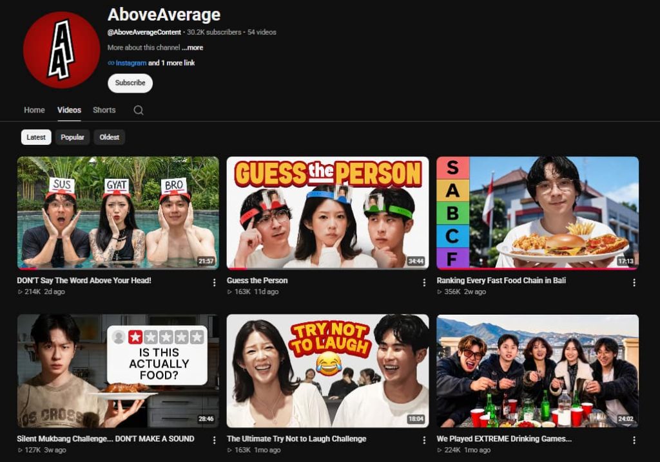Click the AboveAverage channel avatar logo
Screen dimensions: 660x462
pyautogui.click(x=61, y=50)
